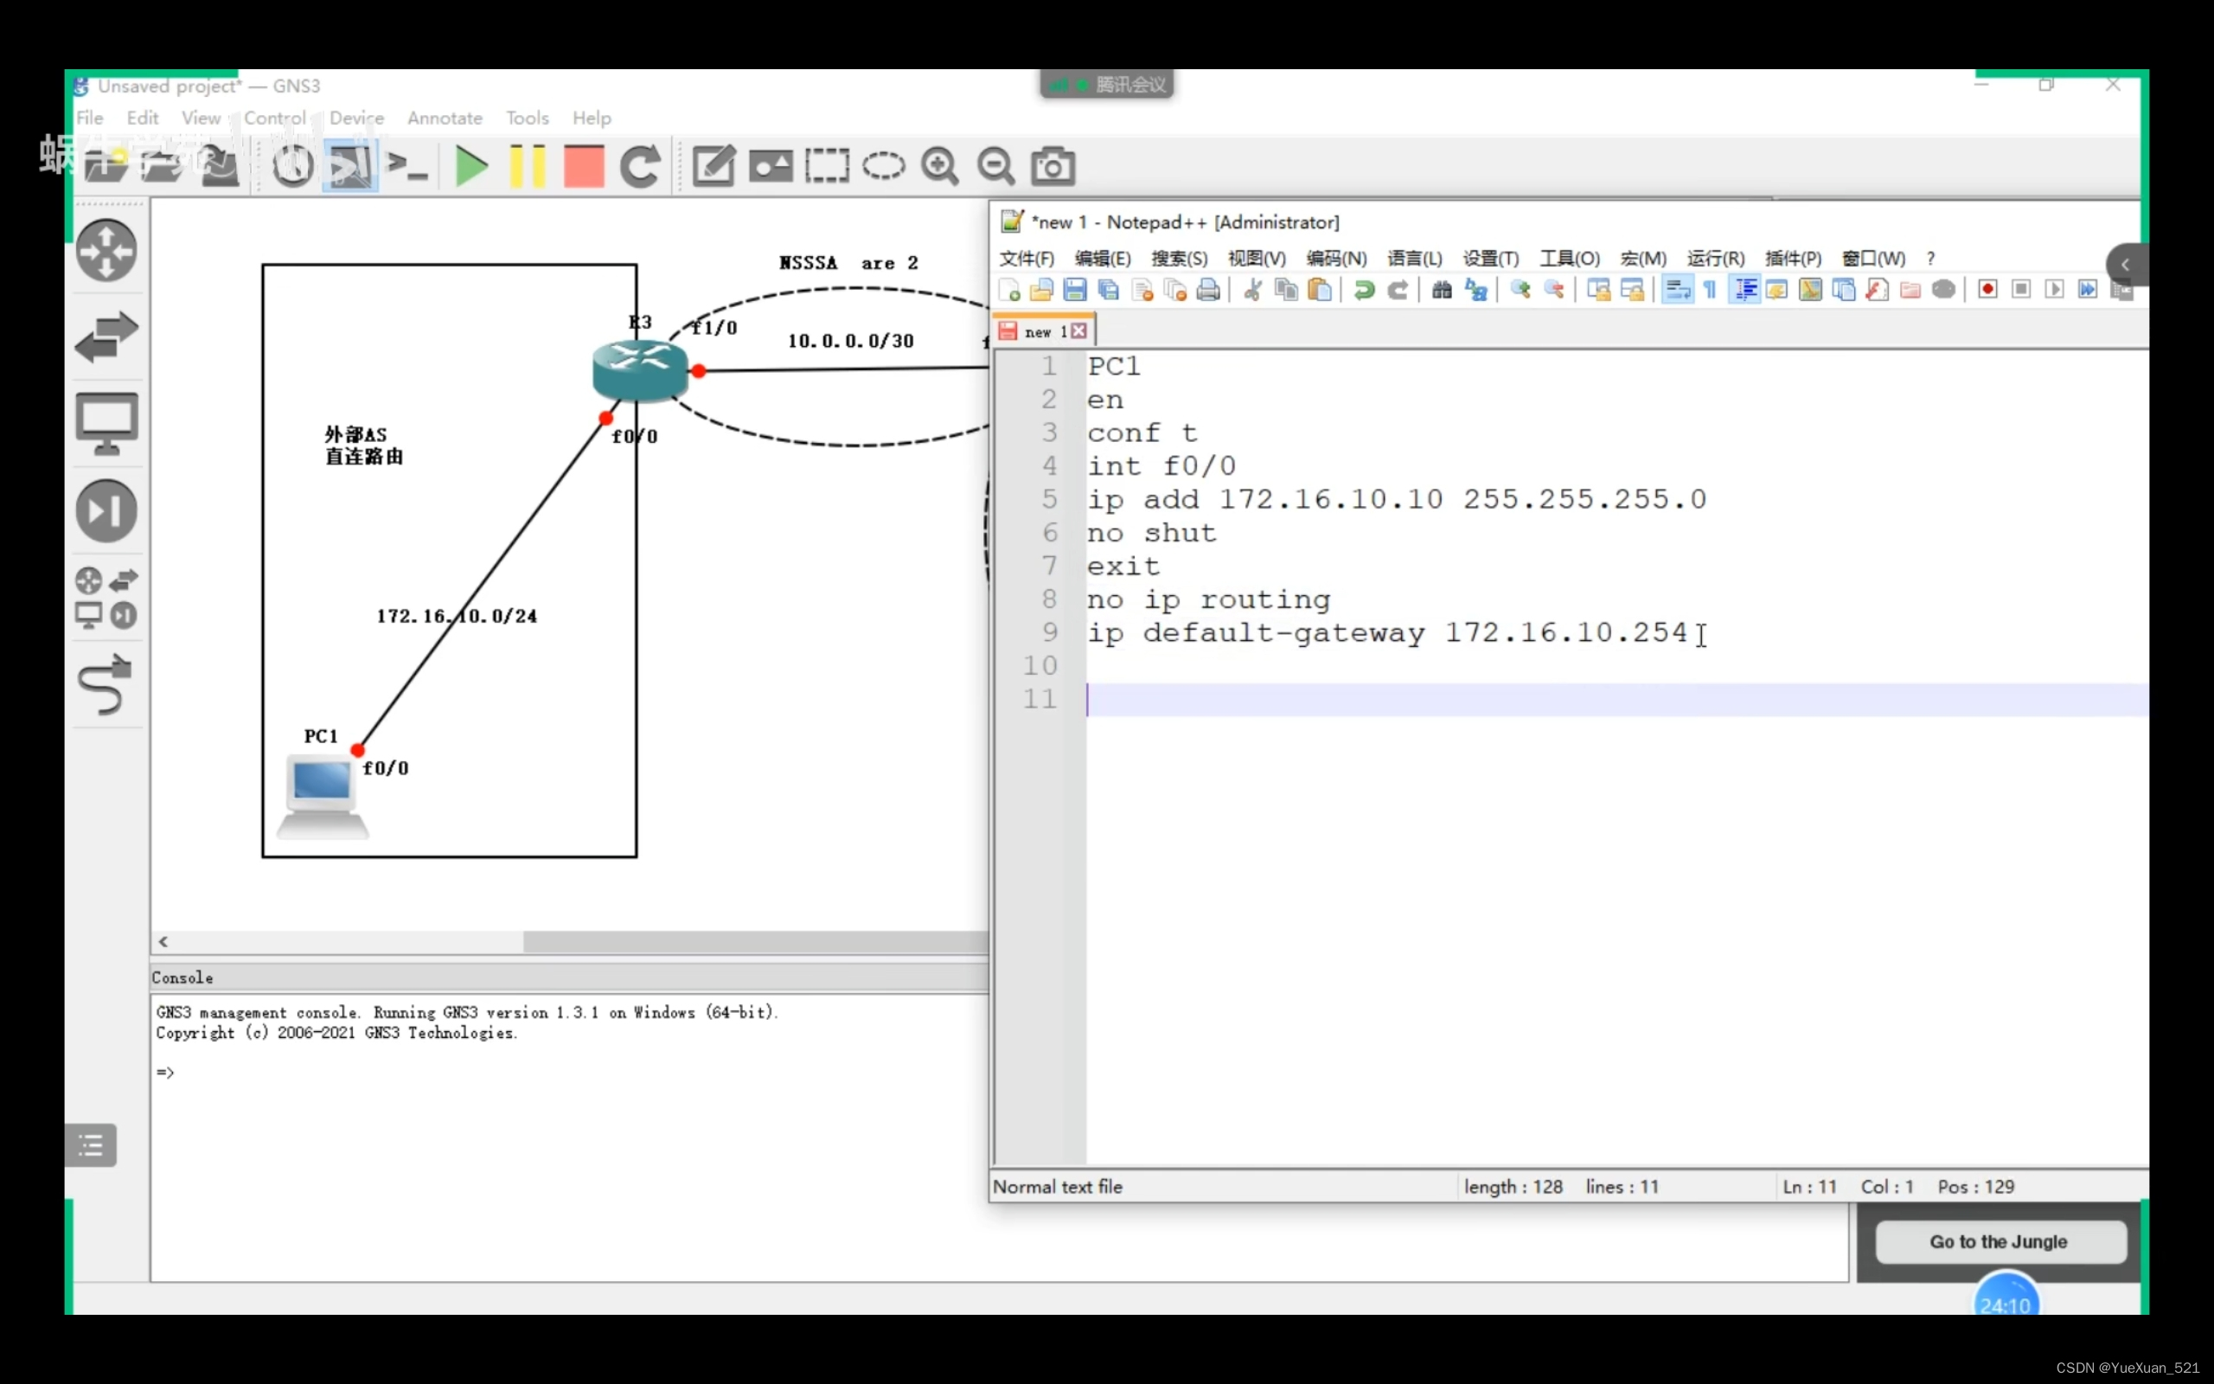Zoom in on the topology
The image size is (2214, 1384).
pyautogui.click(x=940, y=166)
